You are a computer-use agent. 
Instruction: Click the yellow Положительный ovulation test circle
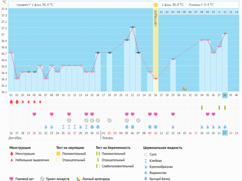58,154
